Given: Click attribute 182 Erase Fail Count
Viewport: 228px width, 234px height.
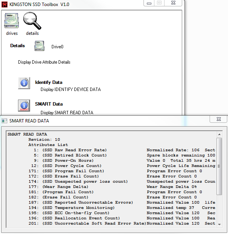Looking at the screenshot, I should pos(58,197).
